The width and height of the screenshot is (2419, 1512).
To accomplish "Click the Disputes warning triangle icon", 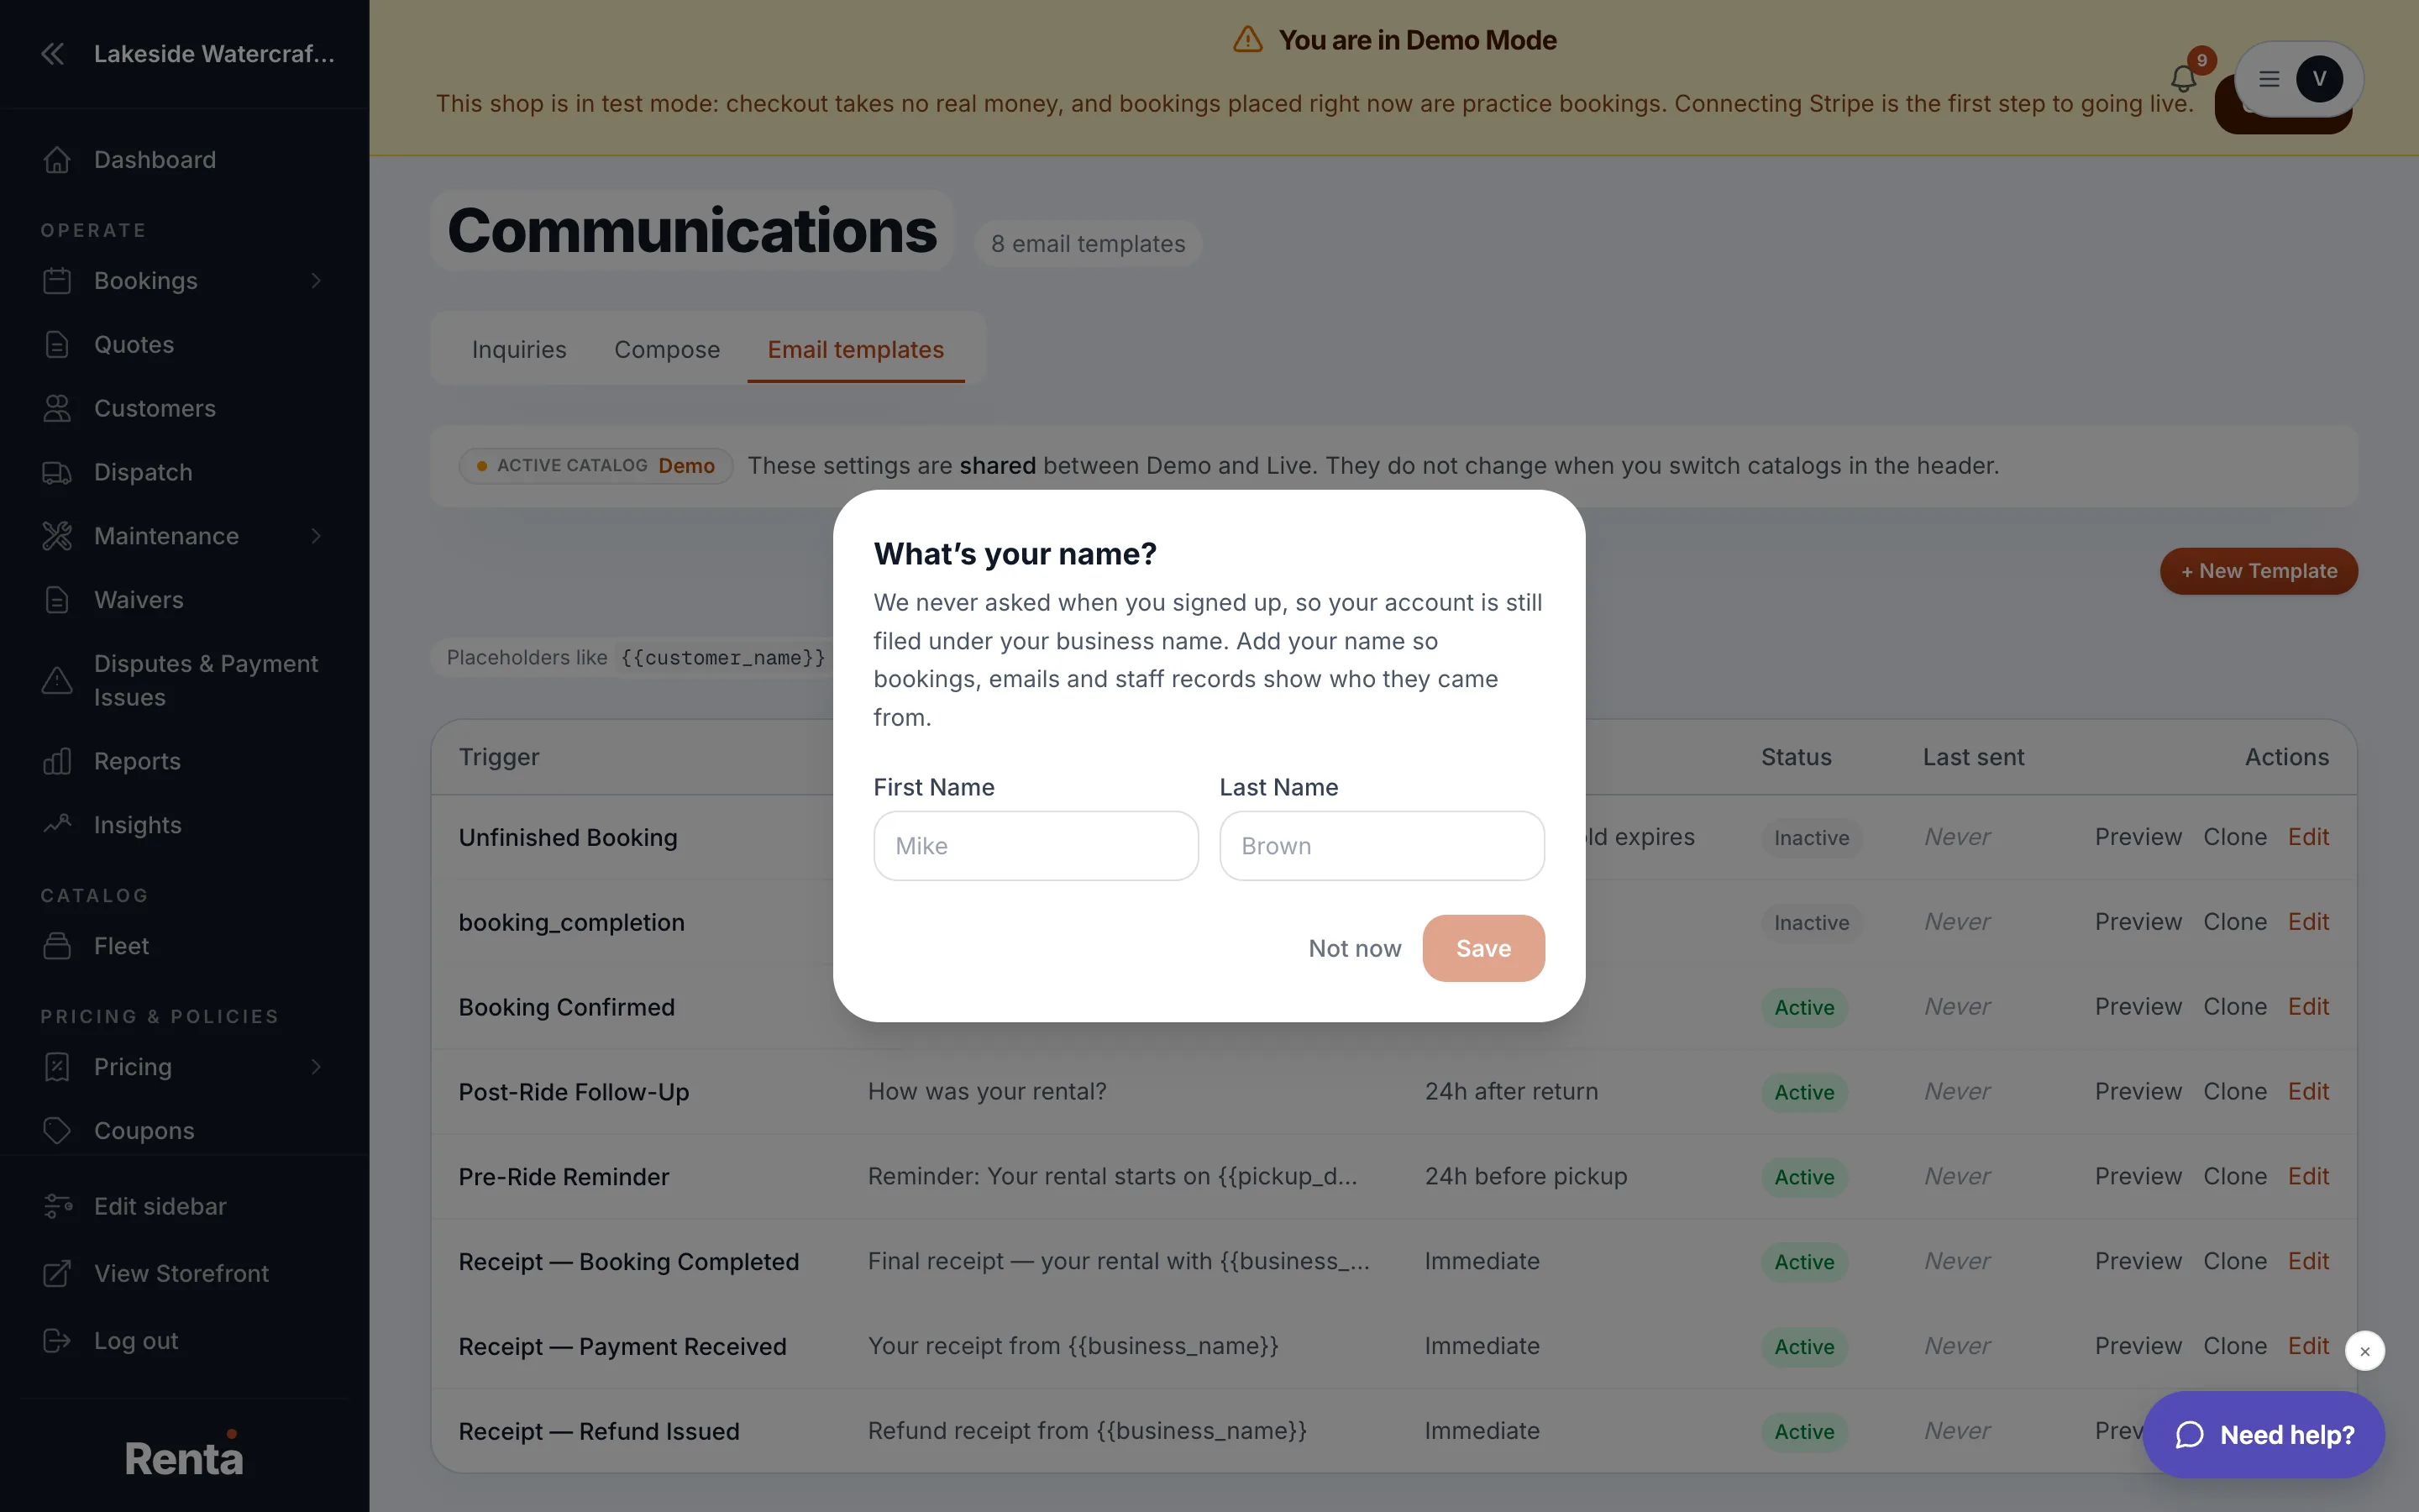I will tap(57, 681).
